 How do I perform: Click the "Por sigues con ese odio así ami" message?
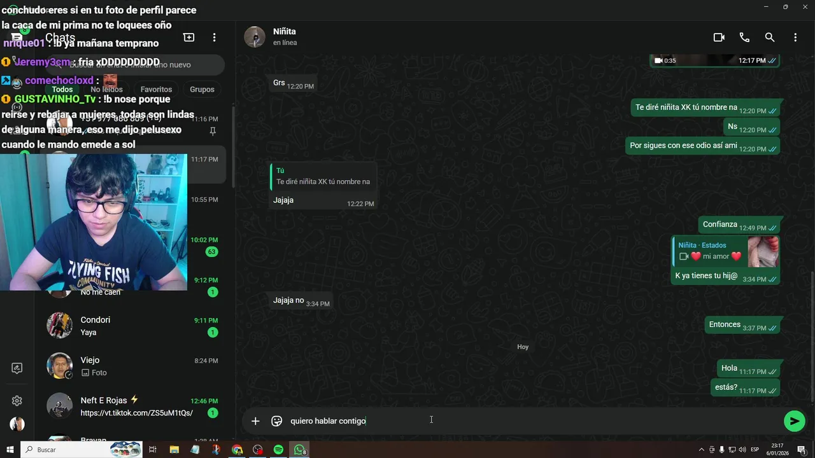[702, 146]
